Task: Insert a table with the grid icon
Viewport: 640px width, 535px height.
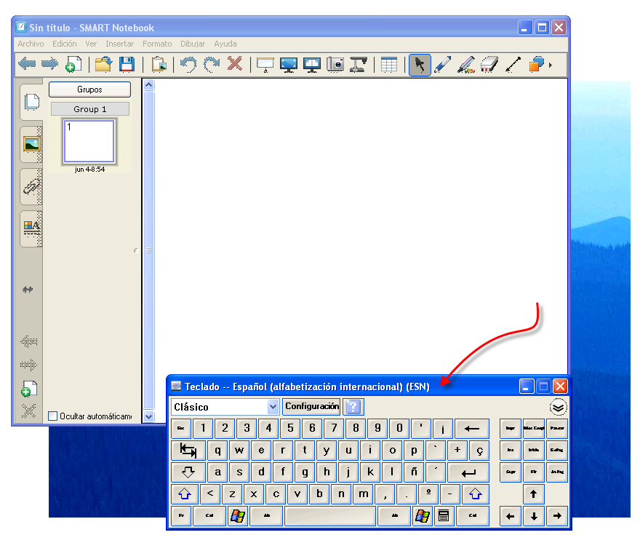Action: coord(389,64)
